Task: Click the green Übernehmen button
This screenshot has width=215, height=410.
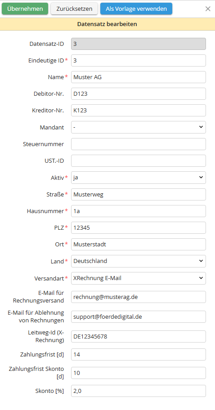Action: [x=25, y=9]
